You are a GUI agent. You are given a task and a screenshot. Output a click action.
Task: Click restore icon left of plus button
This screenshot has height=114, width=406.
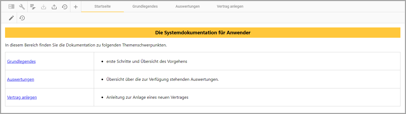coord(65,7)
